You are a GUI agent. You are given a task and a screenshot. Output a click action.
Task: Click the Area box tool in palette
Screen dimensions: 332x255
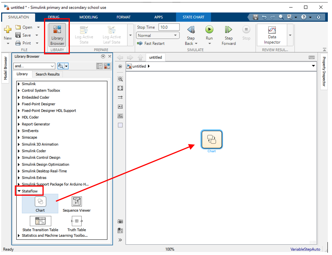coord(120,125)
